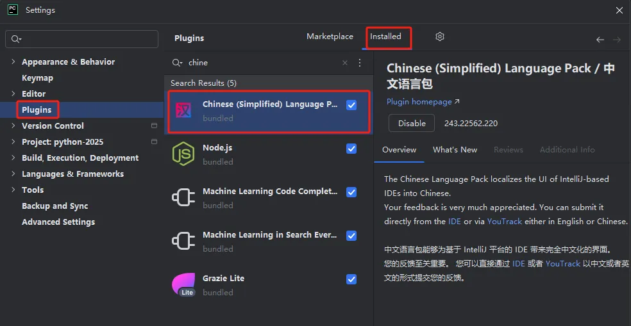Screen dimensions: 631x326
Task: Open the IDE link in Chinese description
Action: 518,264
